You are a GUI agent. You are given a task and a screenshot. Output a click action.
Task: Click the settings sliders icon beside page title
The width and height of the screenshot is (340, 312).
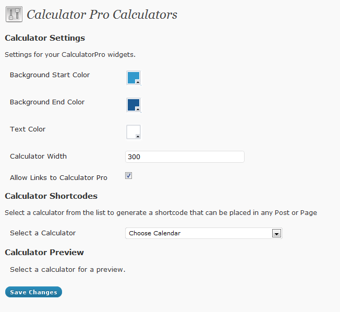14,14
